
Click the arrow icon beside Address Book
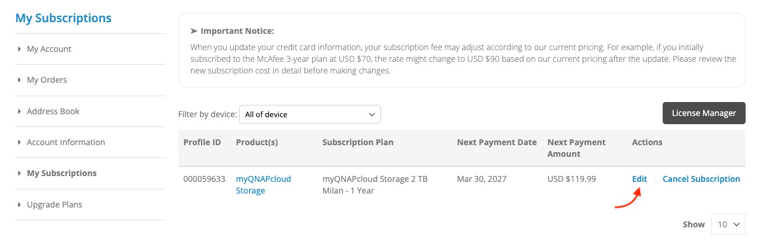[19, 111]
